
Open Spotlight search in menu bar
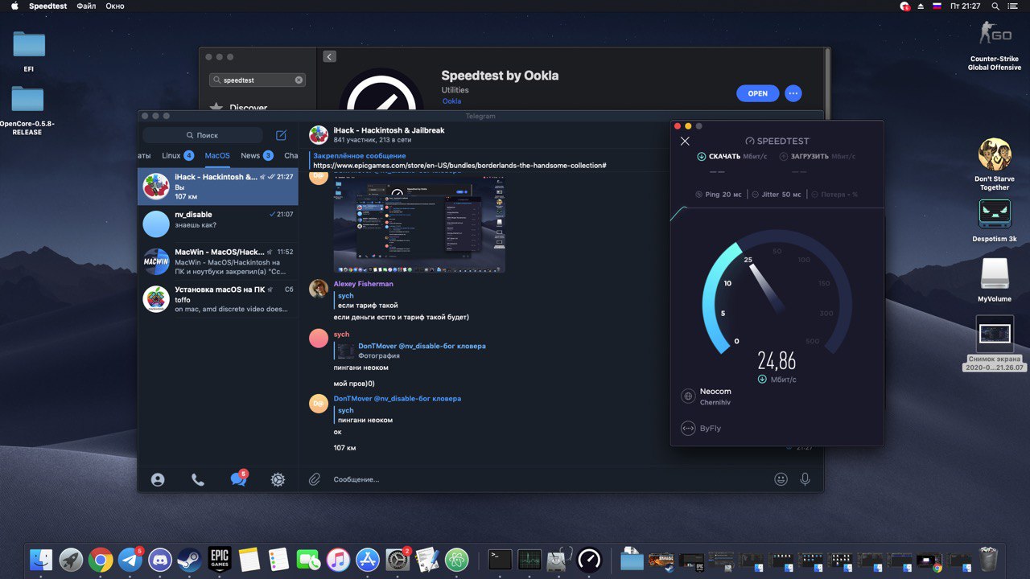point(995,6)
